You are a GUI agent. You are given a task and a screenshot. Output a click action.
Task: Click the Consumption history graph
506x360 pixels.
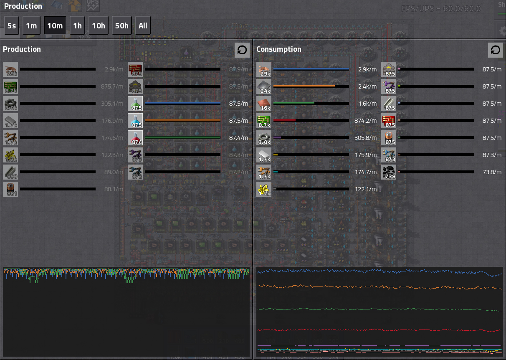[x=379, y=312]
